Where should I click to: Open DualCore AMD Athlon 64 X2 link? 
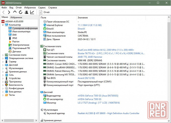pyautogui.click(x=106, y=50)
